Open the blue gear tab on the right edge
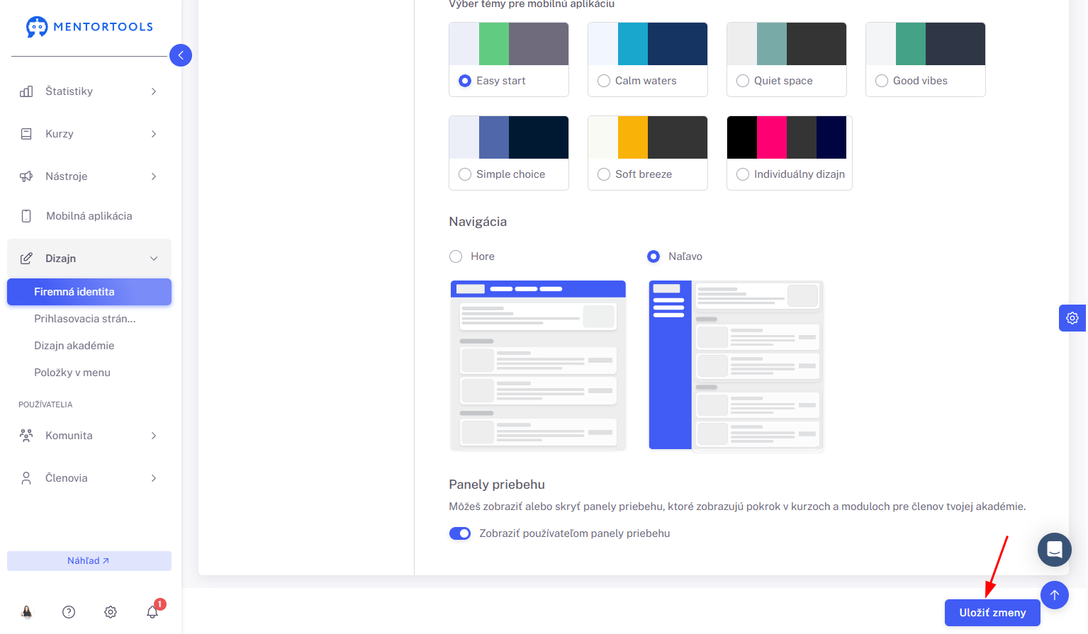 tap(1072, 318)
